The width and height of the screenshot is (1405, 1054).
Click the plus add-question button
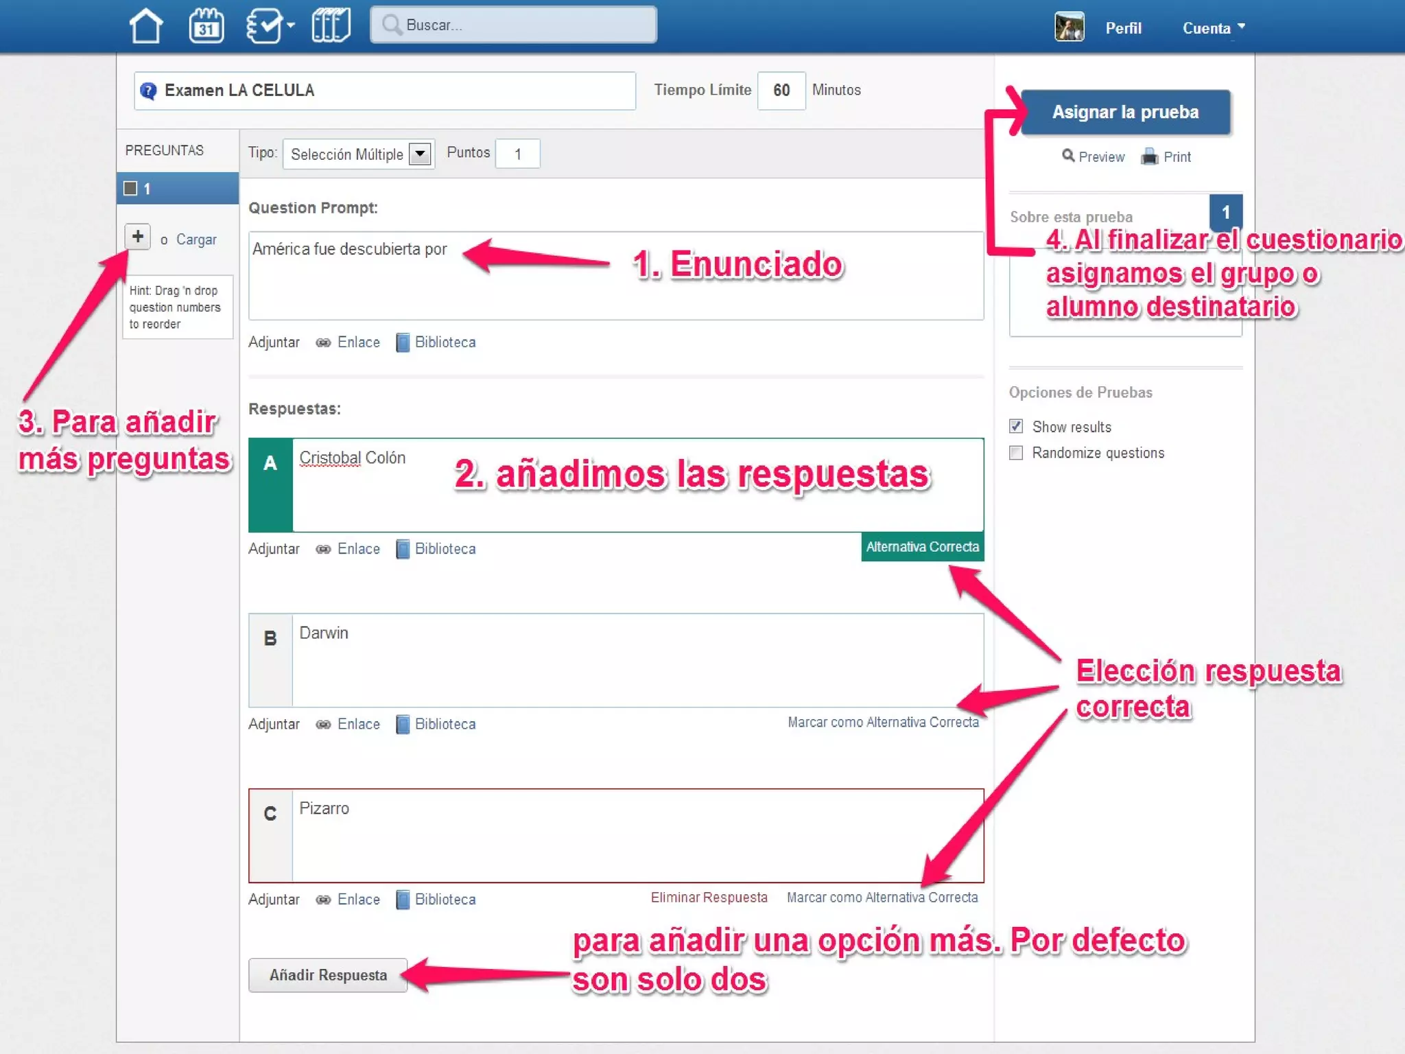[x=137, y=237]
